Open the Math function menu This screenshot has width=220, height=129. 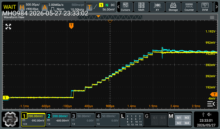(141, 7)
